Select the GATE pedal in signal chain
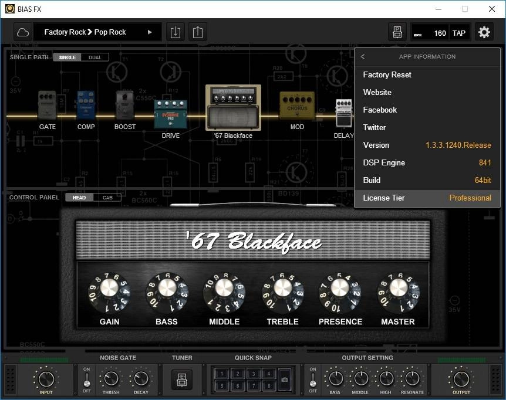 pyautogui.click(x=47, y=106)
